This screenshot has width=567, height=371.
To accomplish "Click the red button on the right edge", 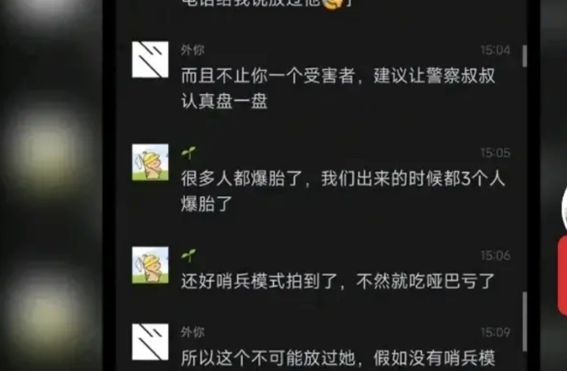I will point(562,276).
